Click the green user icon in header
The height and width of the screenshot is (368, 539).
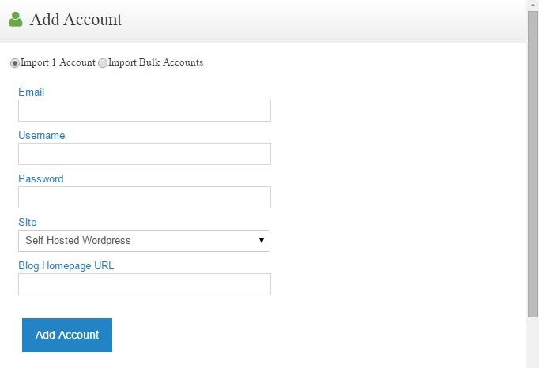(15, 20)
